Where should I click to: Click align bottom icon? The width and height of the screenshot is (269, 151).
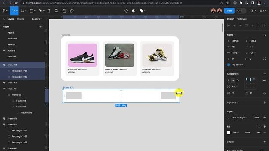[x=258, y=26]
